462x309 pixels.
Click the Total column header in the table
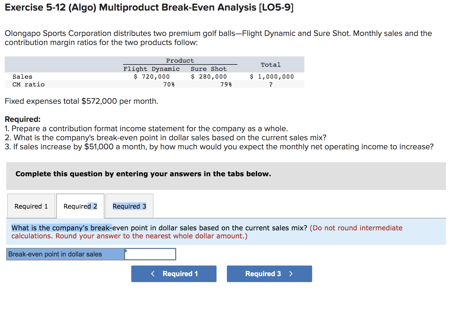[x=271, y=65]
